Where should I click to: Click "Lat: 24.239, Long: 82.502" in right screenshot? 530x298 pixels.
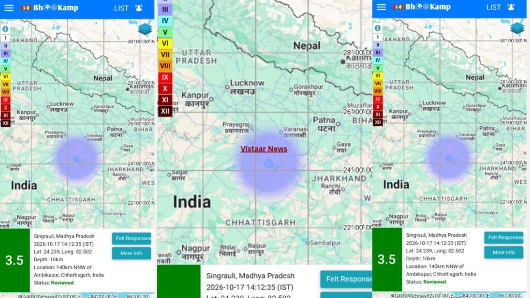pos(435,251)
